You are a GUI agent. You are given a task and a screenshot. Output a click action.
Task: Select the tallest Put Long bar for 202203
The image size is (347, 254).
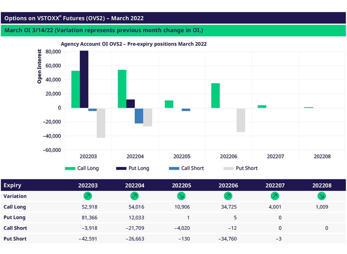point(84,79)
